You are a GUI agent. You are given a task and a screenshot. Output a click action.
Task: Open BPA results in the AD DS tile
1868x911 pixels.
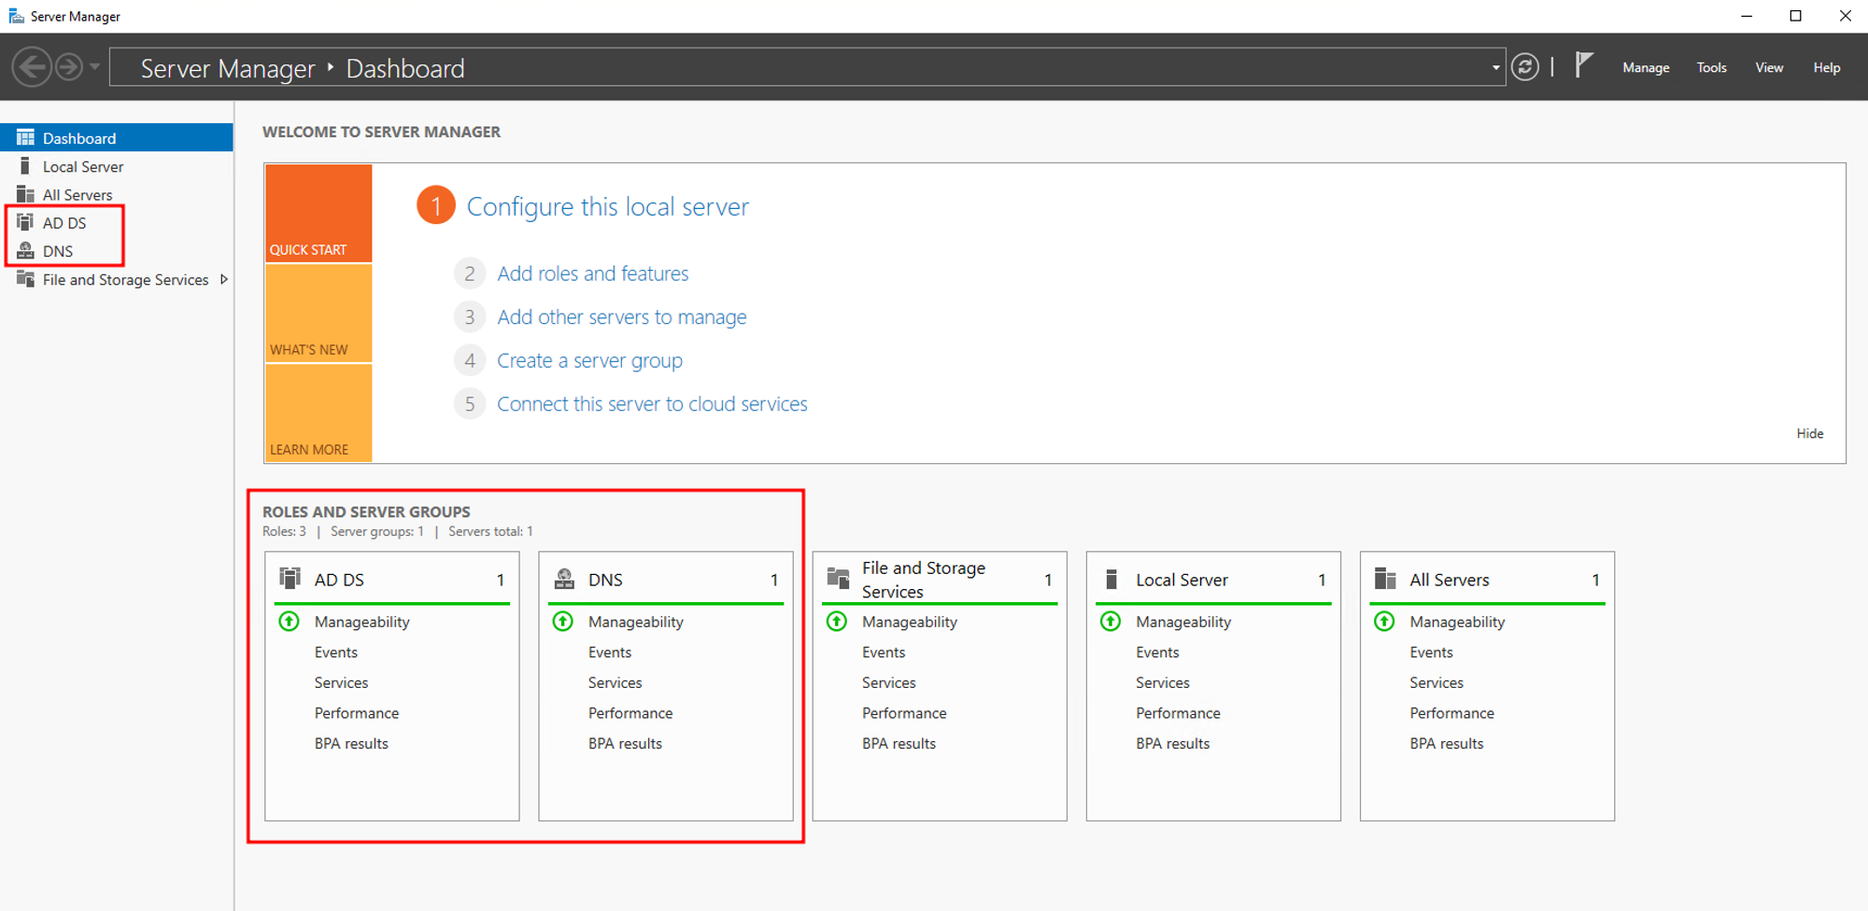[x=351, y=744]
